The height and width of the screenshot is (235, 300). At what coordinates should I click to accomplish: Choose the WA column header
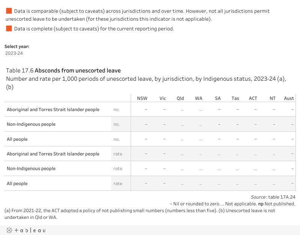pos(199,98)
